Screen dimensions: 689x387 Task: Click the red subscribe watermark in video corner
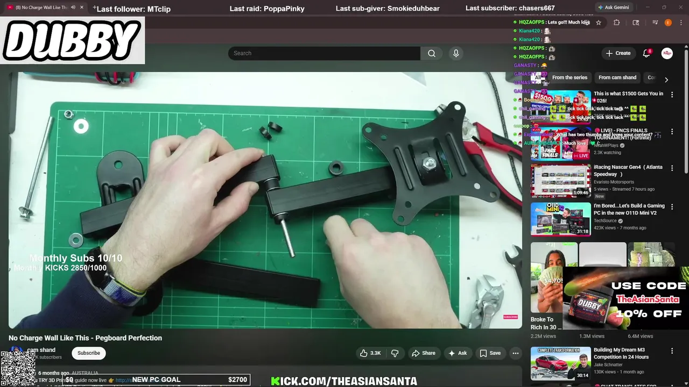(510, 317)
